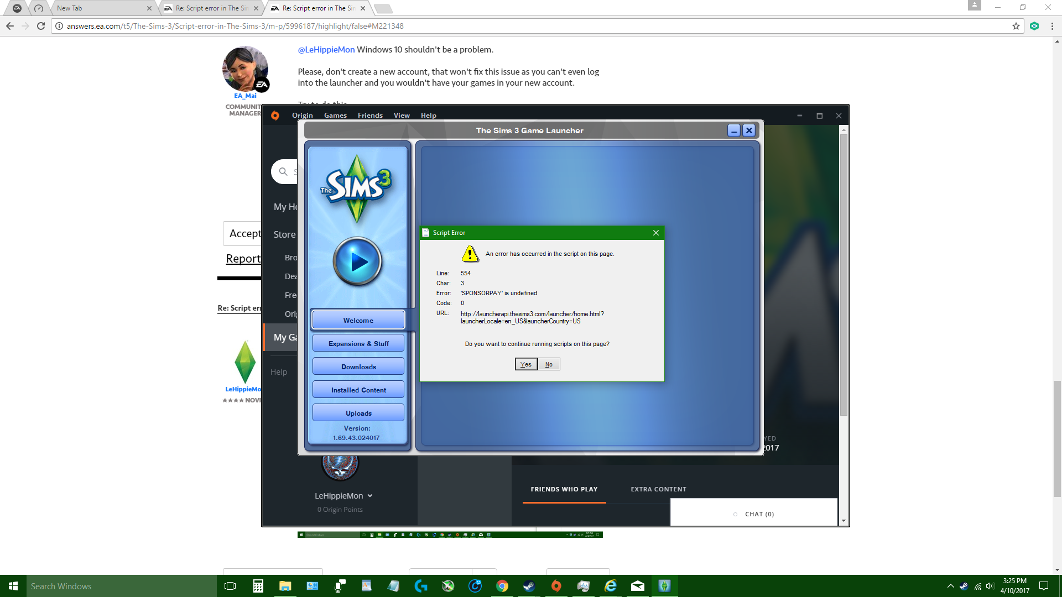Open the Friends menu in Origin client
The width and height of the screenshot is (1062, 597).
(x=370, y=115)
